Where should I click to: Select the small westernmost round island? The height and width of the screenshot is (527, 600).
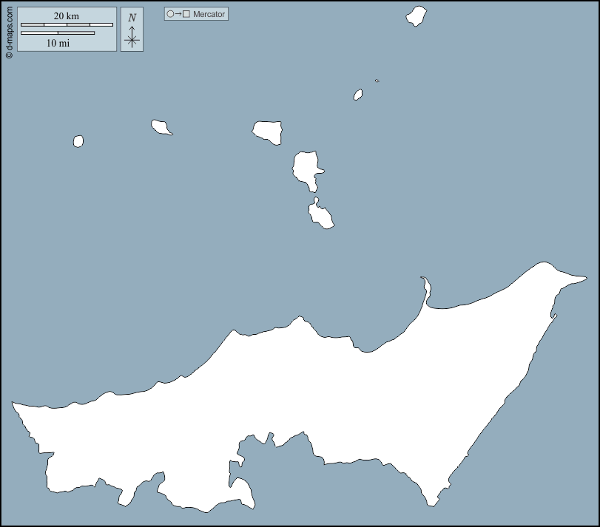tap(78, 141)
